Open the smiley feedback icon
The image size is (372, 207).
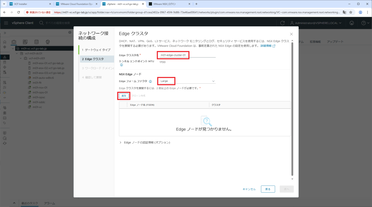352,23
